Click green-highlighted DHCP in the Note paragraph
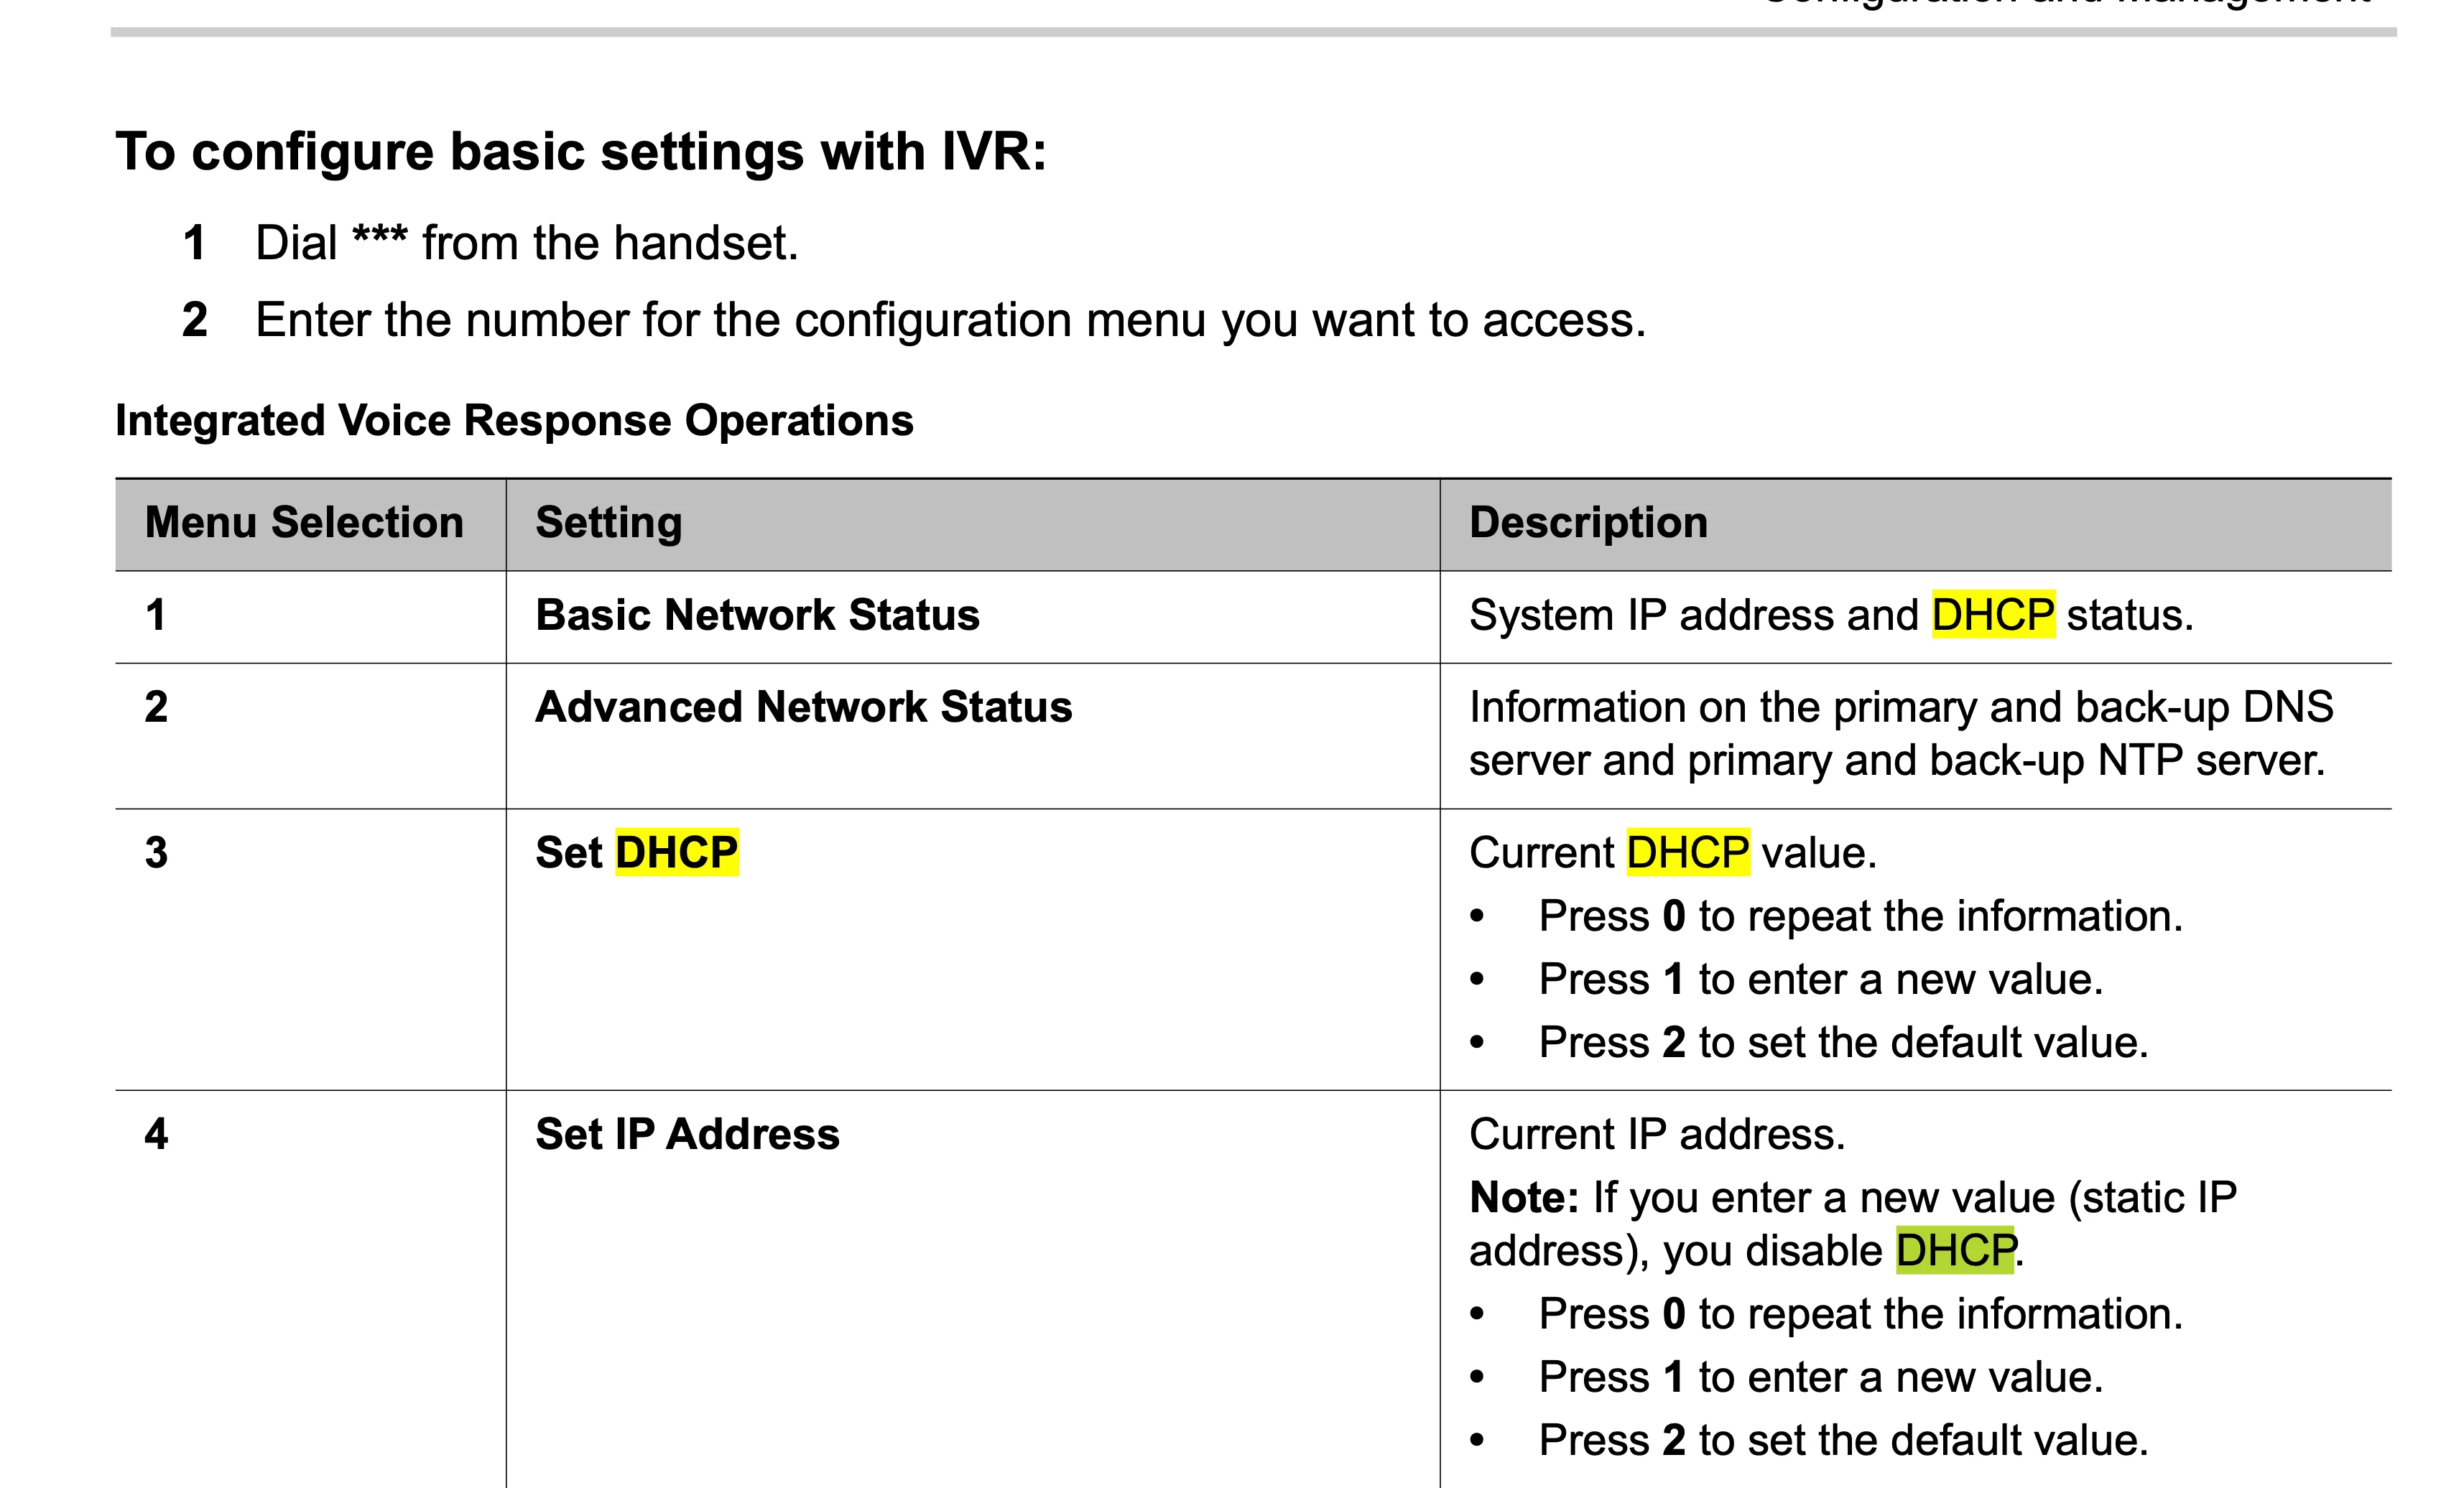 coord(1954,1251)
